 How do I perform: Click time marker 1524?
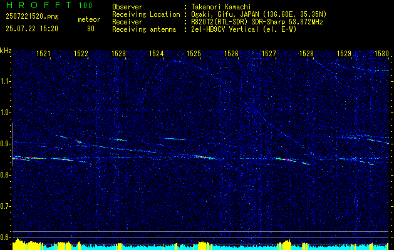click(x=156, y=53)
